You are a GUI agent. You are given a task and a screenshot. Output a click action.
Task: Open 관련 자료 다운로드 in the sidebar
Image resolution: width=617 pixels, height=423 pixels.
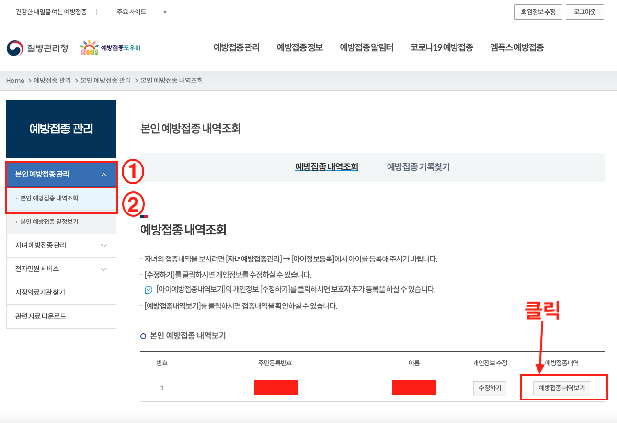(x=61, y=317)
